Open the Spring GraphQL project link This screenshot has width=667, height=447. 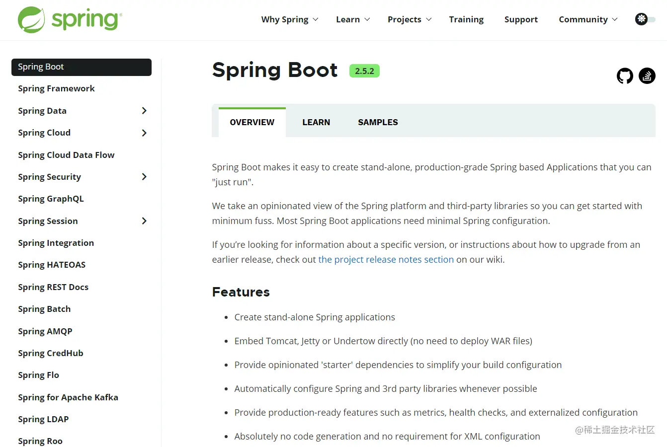click(51, 199)
